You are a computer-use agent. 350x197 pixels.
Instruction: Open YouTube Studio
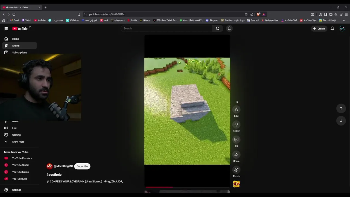click(x=19, y=165)
